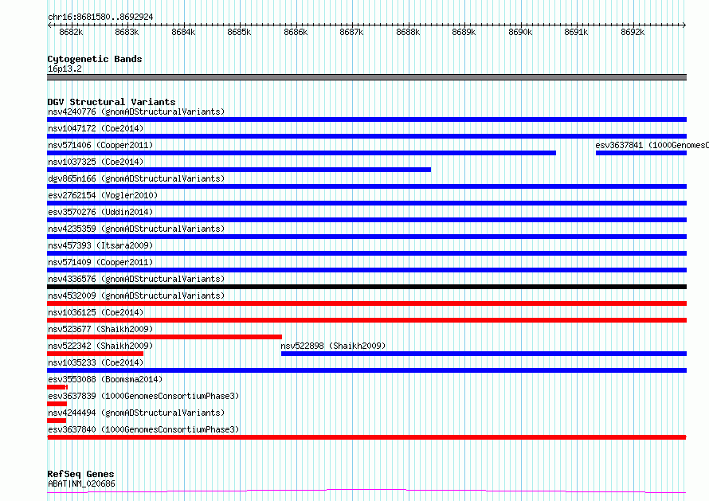
Task: Click esv3637840 1000GenomesConsortiumPhase3 label
Action: pyautogui.click(x=143, y=429)
